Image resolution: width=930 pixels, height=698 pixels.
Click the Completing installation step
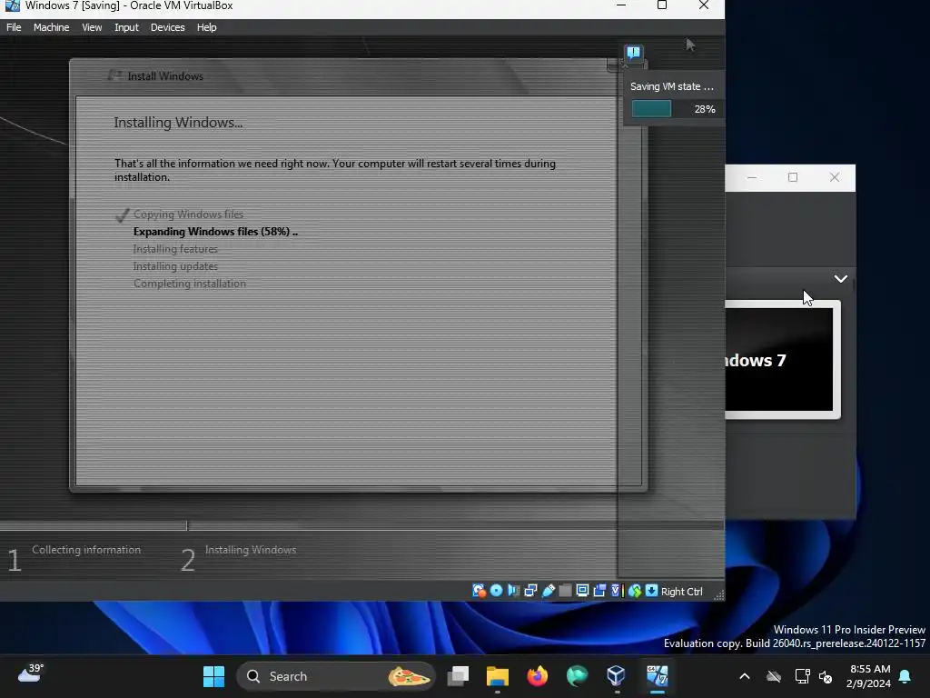(189, 284)
